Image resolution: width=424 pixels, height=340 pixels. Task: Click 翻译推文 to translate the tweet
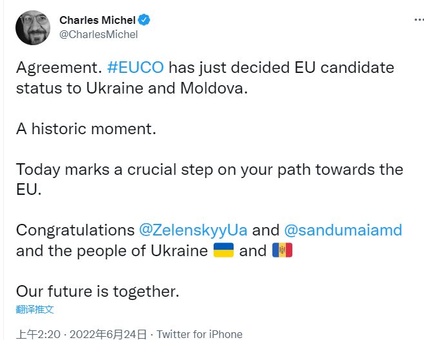[35, 310]
